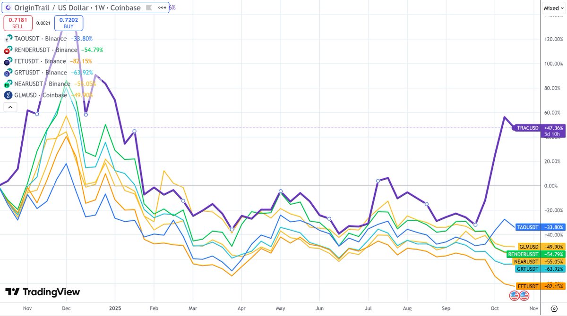Click the 120.00% scale label
This screenshot has width=567, height=316.
[x=554, y=39]
